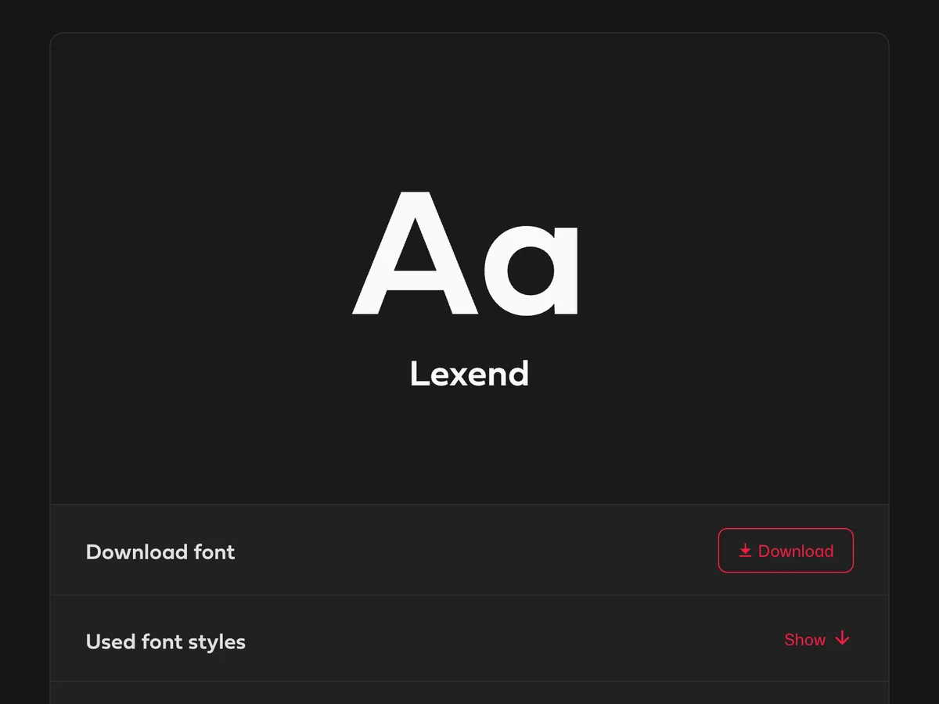Click the 'Download font' label

(x=160, y=551)
